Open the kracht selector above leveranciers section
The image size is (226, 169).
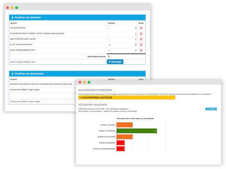58,62
